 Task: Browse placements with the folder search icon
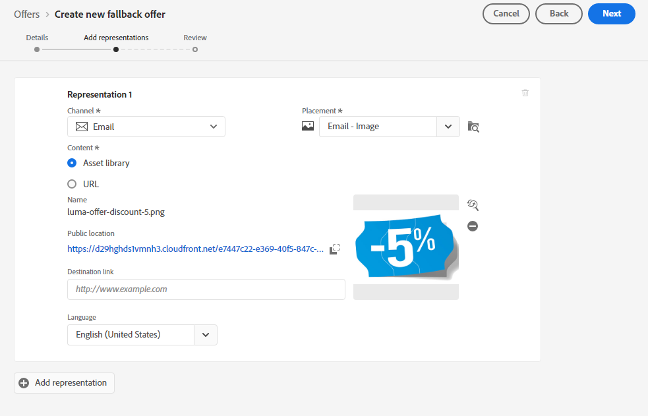click(x=473, y=127)
